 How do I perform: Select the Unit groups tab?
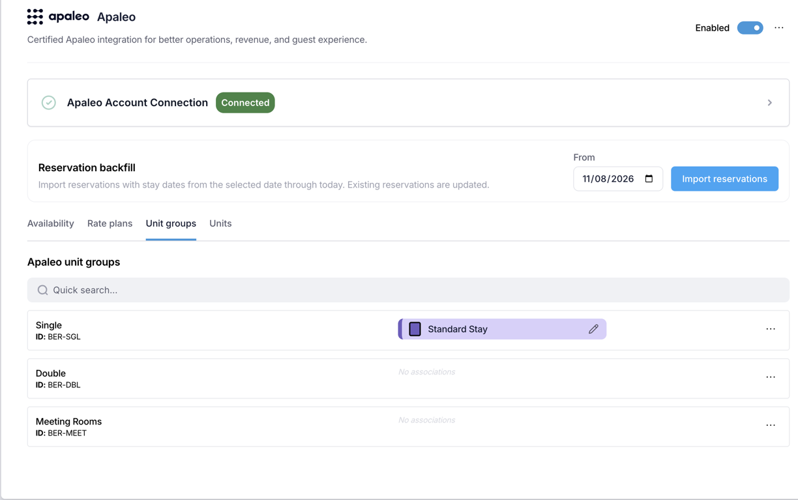pyautogui.click(x=171, y=223)
